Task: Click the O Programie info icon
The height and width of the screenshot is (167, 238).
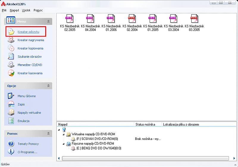Action: (11, 152)
